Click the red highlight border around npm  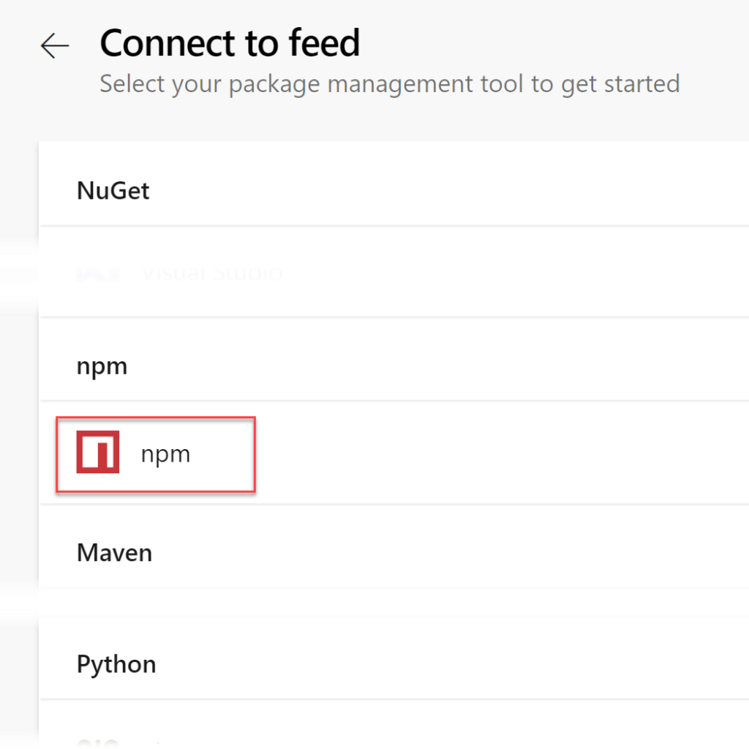click(x=155, y=418)
